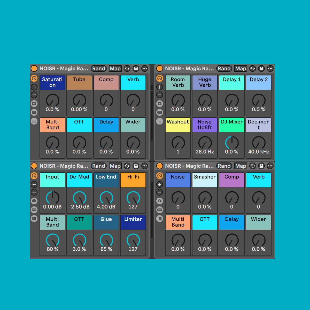
Task: Click the hot-swap icon on the bottom-left rack
Action: coord(127,166)
